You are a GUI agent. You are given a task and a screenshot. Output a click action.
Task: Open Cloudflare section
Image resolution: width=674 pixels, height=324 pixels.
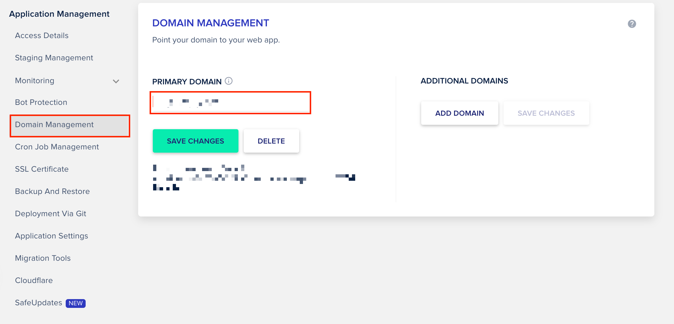coord(34,280)
